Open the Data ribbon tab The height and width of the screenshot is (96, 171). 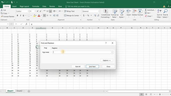pos(44,6)
